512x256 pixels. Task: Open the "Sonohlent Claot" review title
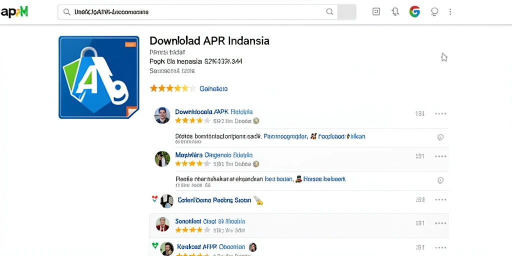[210, 221]
